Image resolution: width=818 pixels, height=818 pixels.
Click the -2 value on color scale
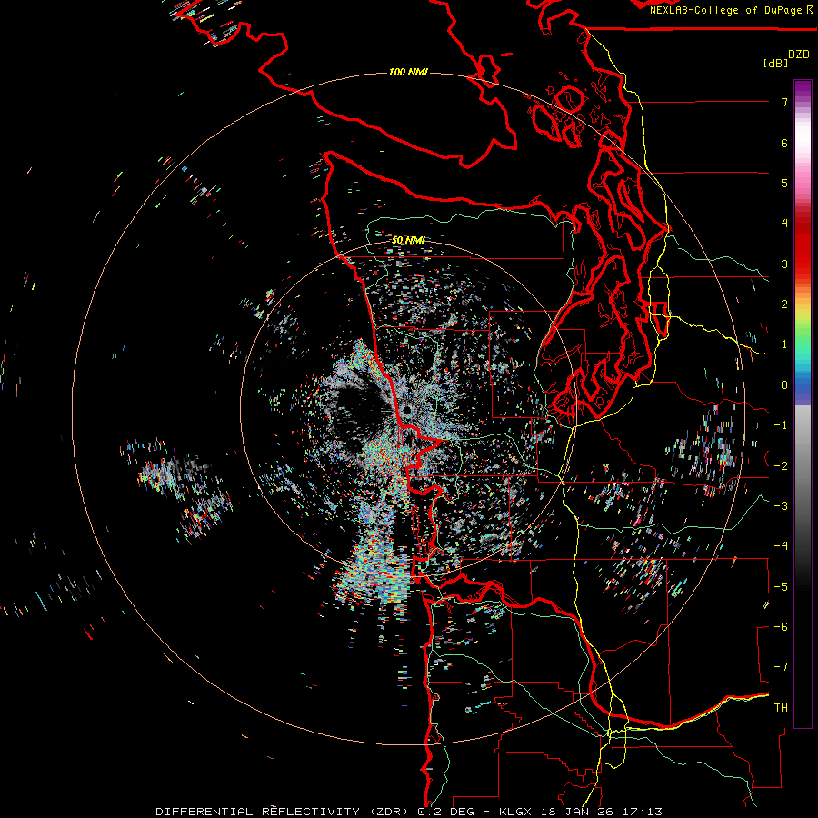pyautogui.click(x=781, y=466)
